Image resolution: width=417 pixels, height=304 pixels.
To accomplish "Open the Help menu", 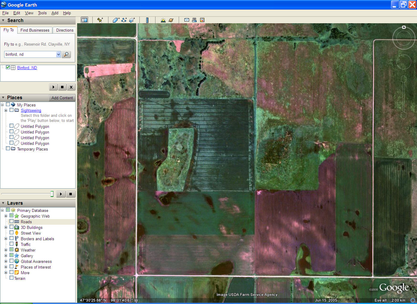I will click(67, 13).
